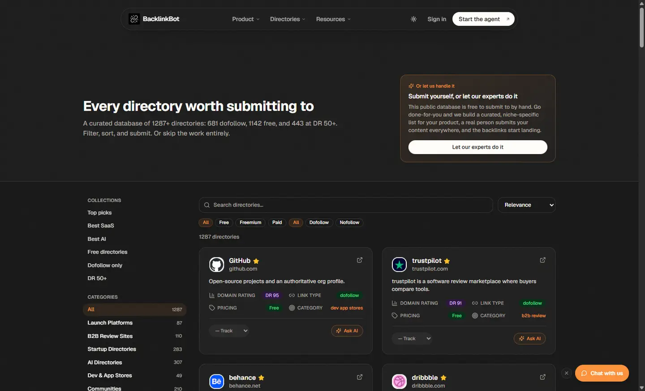The height and width of the screenshot is (391, 645).
Task: Click the gold star beside dribbble
Action: point(443,378)
